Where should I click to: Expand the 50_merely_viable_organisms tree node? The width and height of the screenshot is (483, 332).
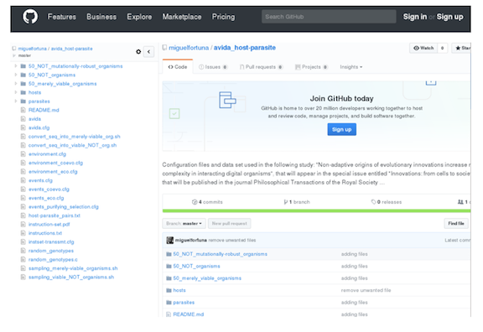coord(16,84)
